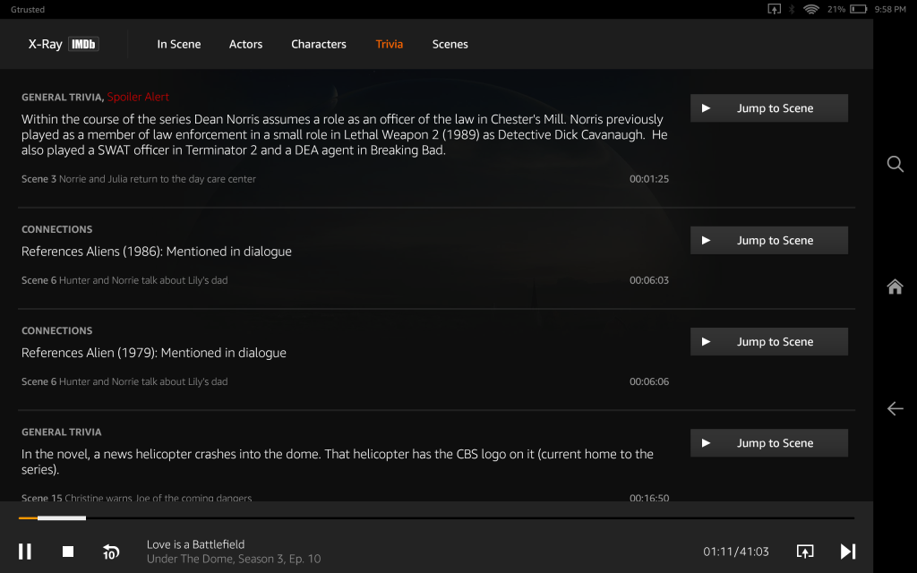Open the Actors tab

[245, 45]
